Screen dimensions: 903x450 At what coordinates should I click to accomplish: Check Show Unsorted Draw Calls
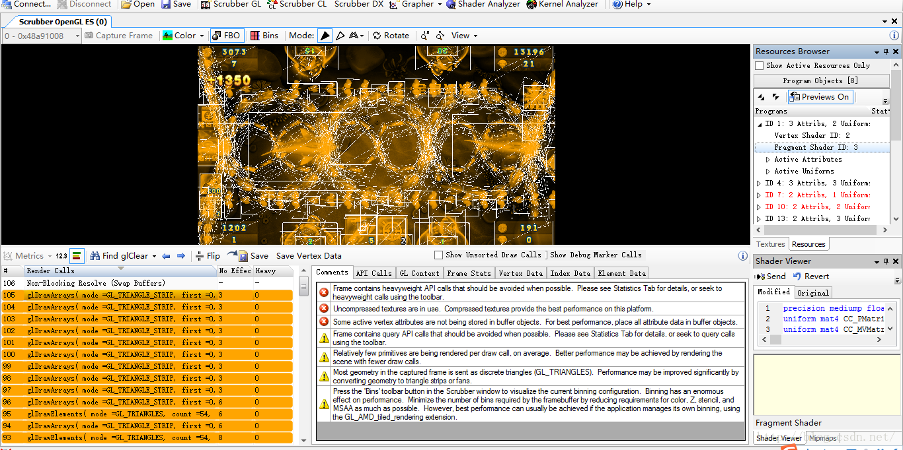click(438, 255)
